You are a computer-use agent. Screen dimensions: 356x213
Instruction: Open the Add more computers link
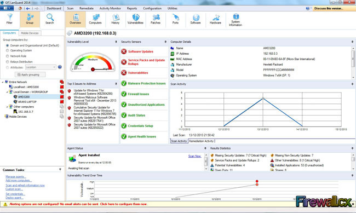[19, 181]
